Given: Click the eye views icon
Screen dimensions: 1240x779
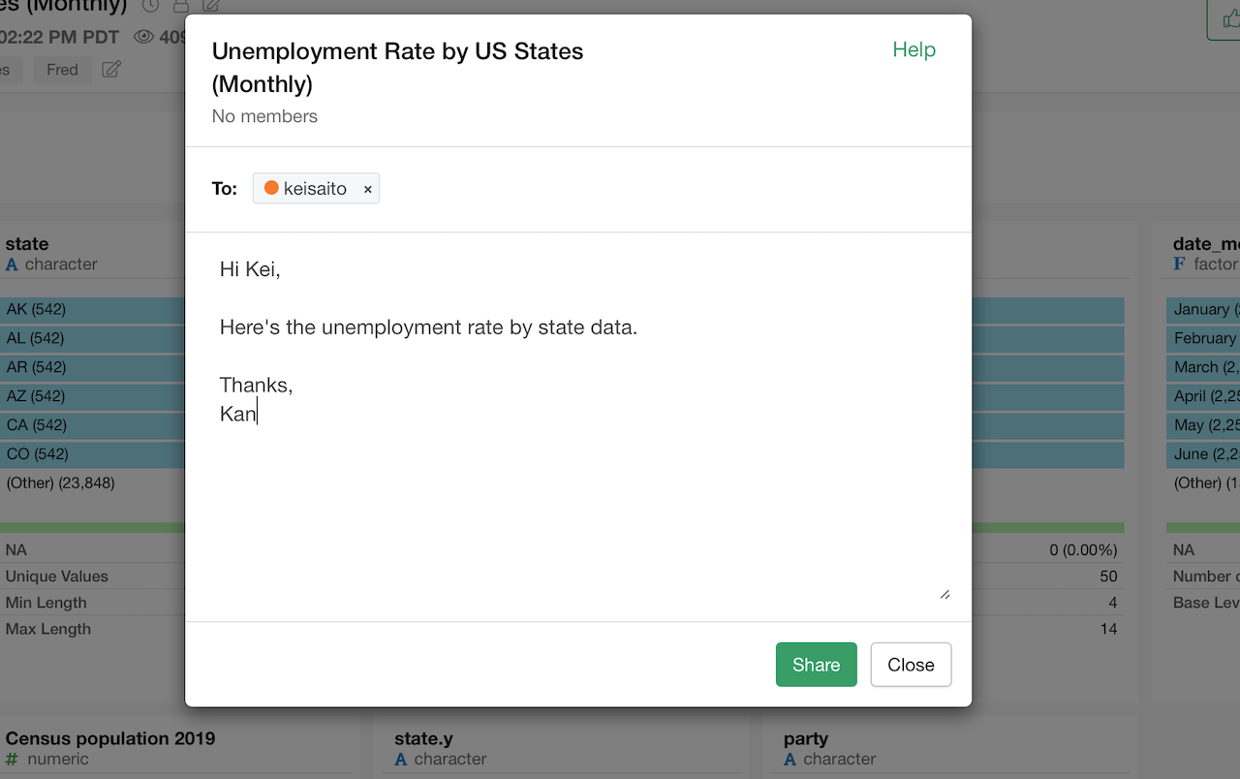Looking at the screenshot, I should coord(144,38).
